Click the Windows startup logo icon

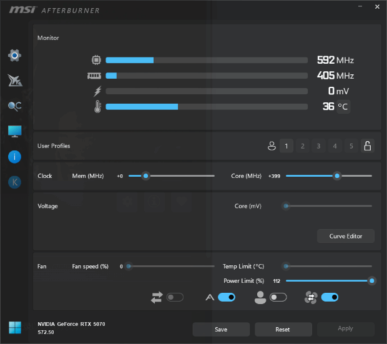pos(15,328)
